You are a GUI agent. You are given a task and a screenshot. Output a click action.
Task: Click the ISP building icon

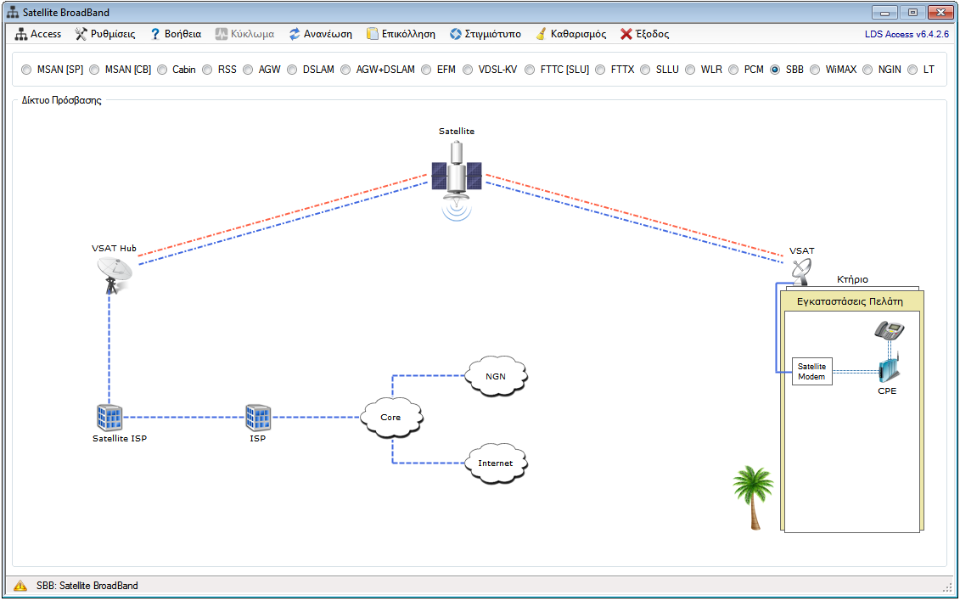(258, 417)
